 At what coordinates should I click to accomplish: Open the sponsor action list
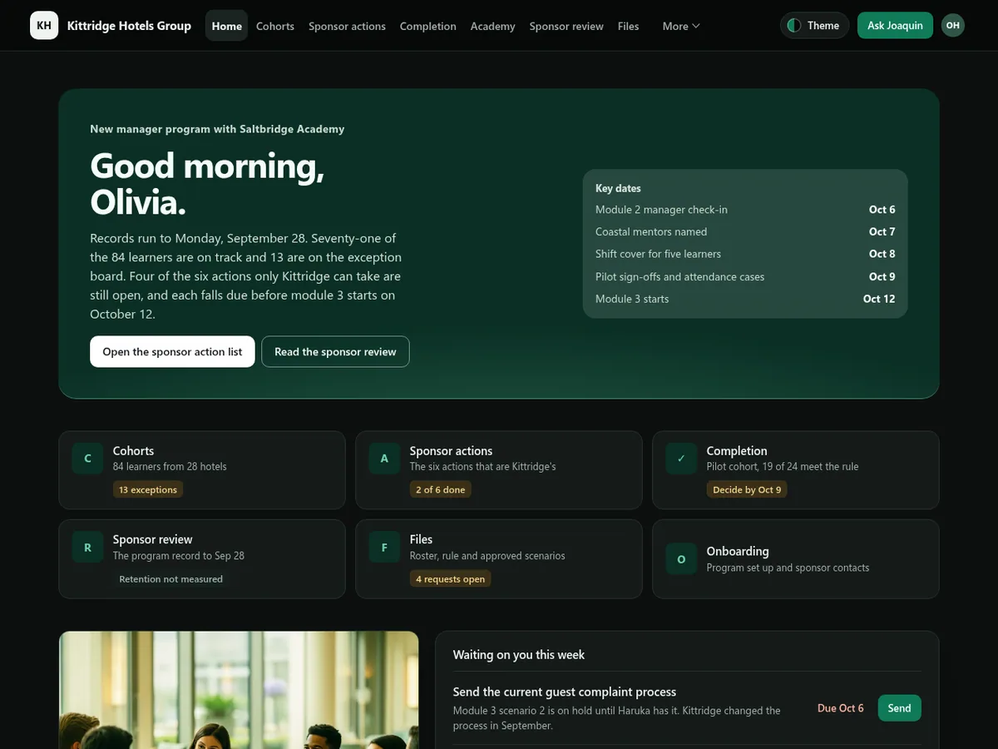tap(172, 352)
